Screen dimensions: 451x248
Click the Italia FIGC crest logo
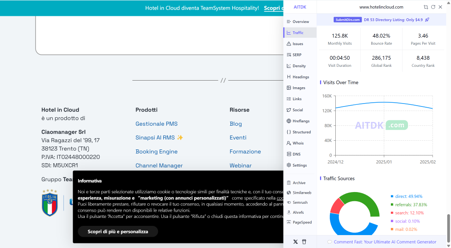click(50, 203)
